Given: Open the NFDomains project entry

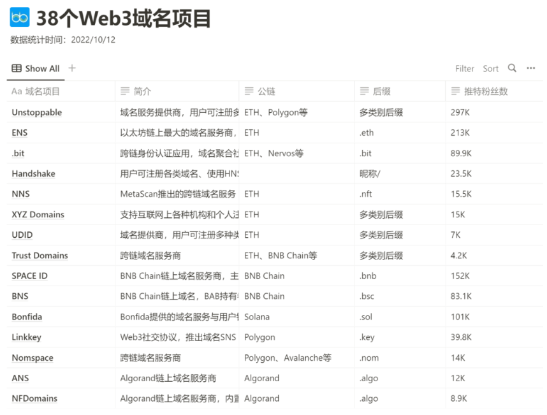Looking at the screenshot, I should pos(34,398).
